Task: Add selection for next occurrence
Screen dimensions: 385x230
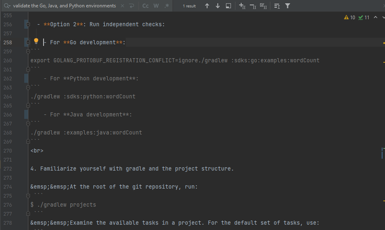Action: pos(242,6)
